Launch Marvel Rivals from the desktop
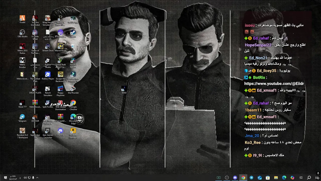Screen dimensions: 321x181 pyautogui.click(x=60, y=48)
